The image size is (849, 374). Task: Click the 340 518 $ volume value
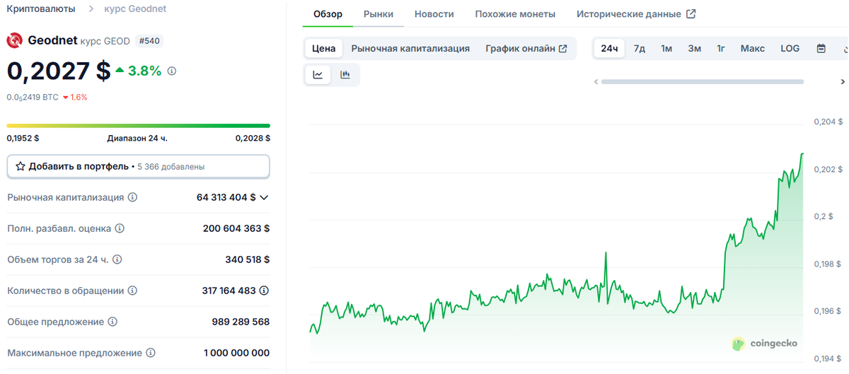click(x=248, y=260)
